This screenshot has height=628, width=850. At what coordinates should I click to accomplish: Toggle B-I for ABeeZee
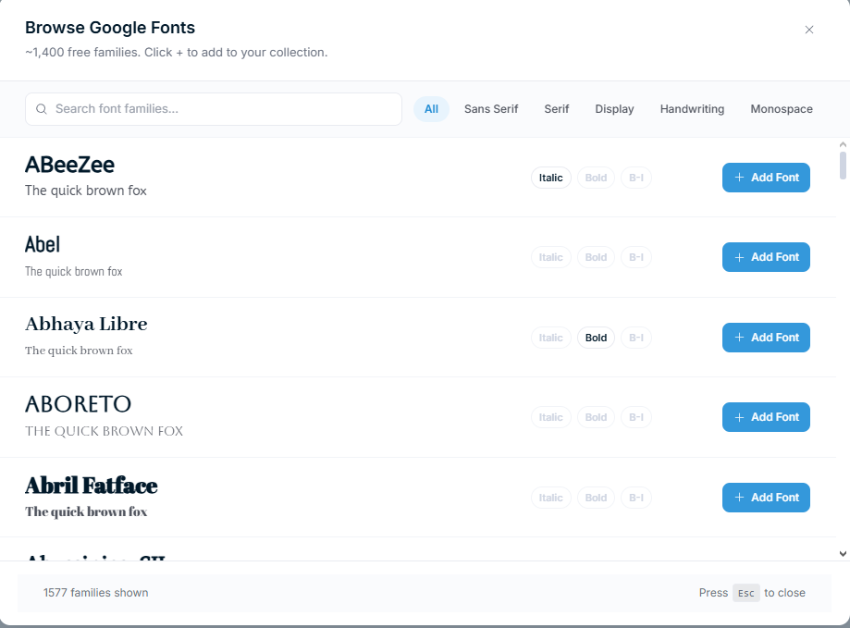coord(636,178)
